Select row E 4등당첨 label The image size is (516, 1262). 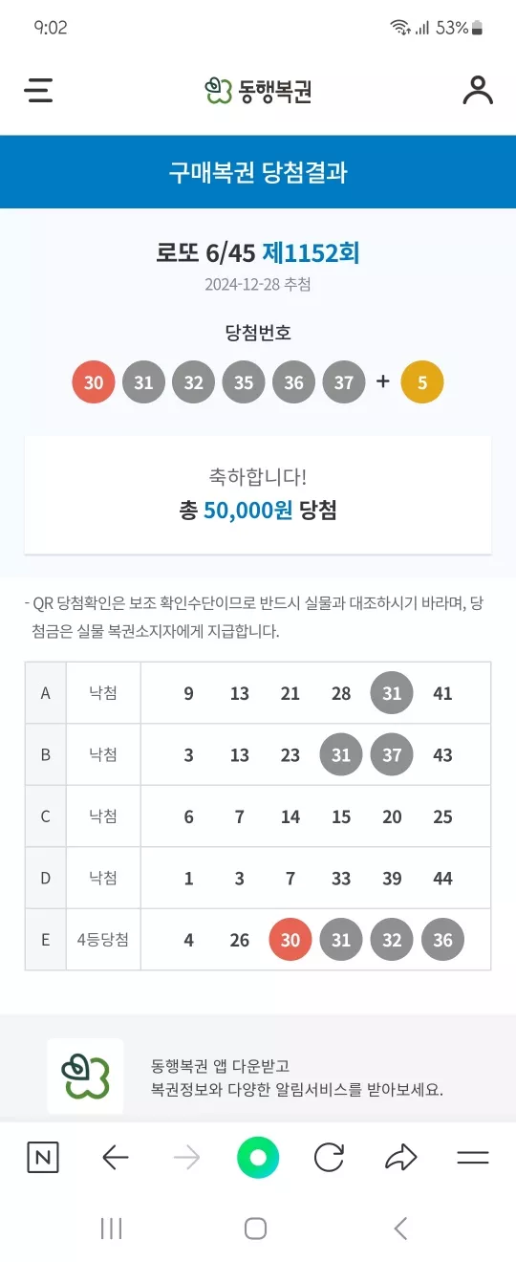coord(103,940)
